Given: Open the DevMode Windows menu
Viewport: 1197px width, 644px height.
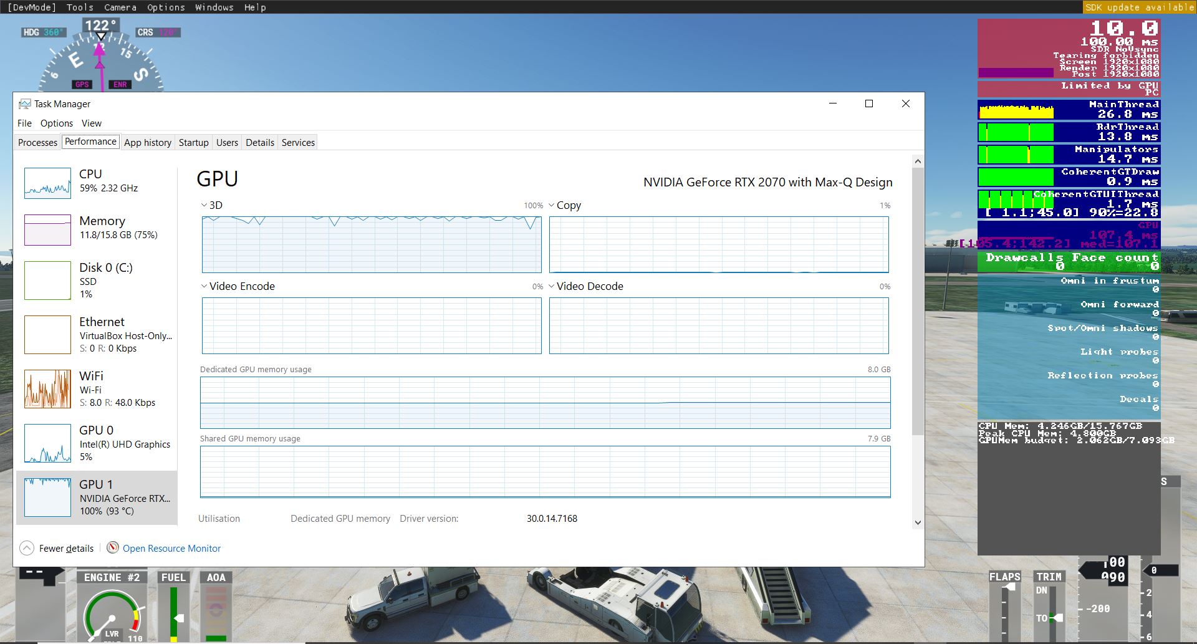Looking at the screenshot, I should pyautogui.click(x=214, y=7).
